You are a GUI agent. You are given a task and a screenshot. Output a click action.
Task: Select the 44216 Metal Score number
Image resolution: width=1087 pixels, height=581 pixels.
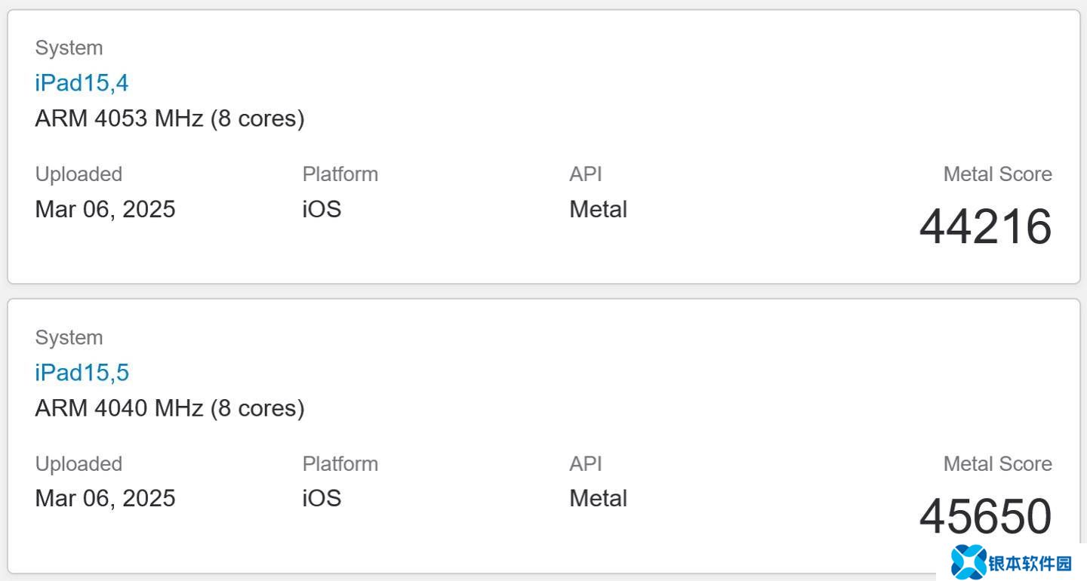click(x=985, y=227)
